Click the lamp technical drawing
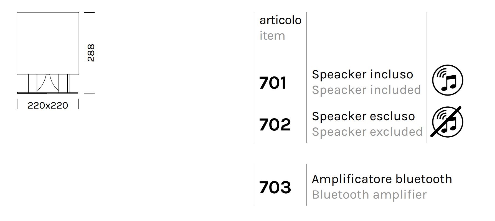The height and width of the screenshot is (221, 495). tap(48, 53)
